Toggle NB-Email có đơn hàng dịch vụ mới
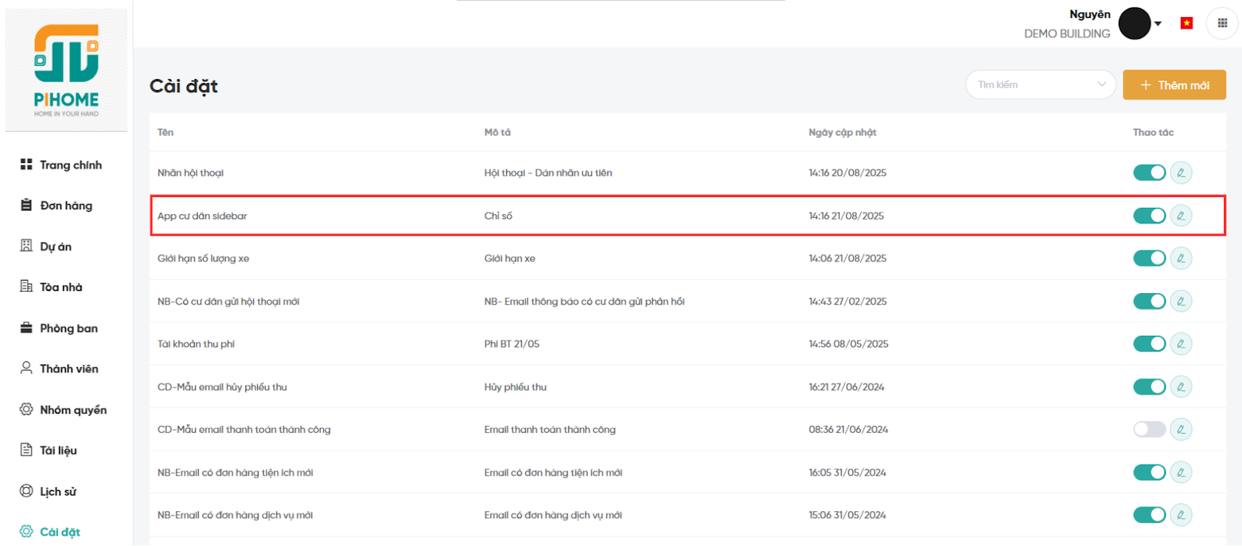This screenshot has width=1242, height=546. click(1149, 515)
